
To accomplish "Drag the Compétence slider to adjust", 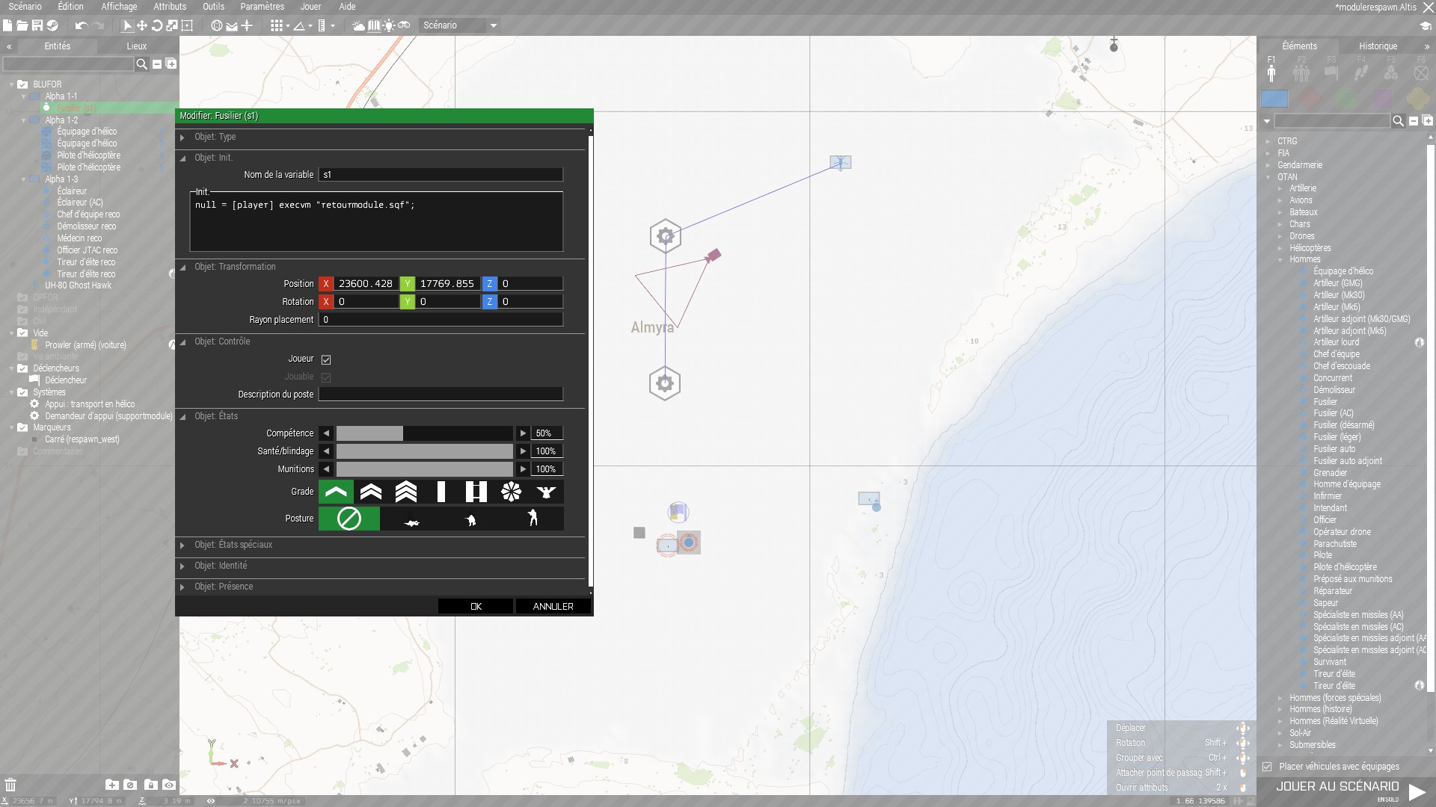I will (424, 433).
